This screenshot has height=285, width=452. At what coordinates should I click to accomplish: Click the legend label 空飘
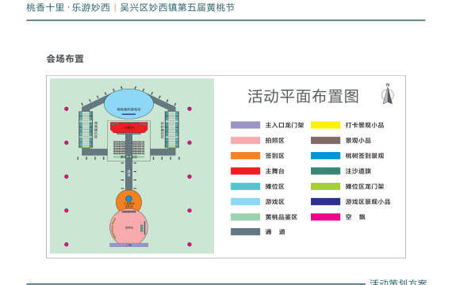click(x=355, y=217)
